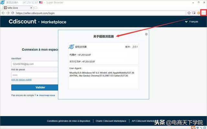Open a new browser tab

point(36,8)
